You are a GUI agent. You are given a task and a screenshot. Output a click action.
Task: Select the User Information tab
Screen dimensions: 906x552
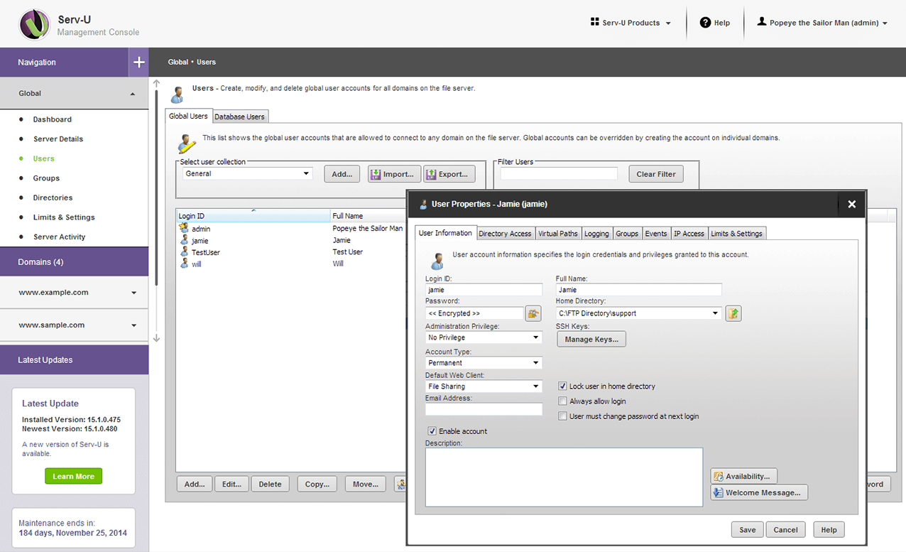tap(445, 233)
